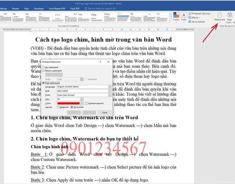Open the Foxit PDF tab
The height and width of the screenshot is (184, 235).
(75, 9)
